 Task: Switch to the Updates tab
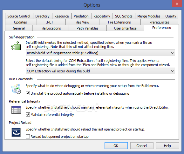[x=21, y=22]
